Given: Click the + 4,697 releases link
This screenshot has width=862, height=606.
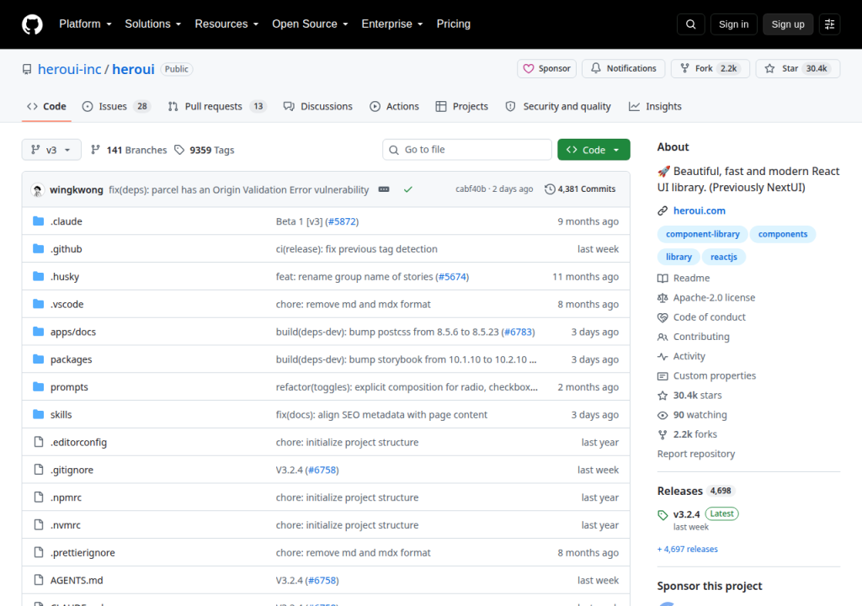Looking at the screenshot, I should [x=688, y=550].
